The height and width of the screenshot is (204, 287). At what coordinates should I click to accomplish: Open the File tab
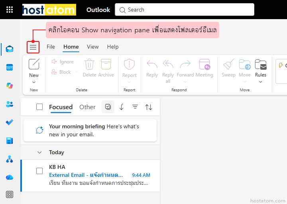click(x=51, y=47)
